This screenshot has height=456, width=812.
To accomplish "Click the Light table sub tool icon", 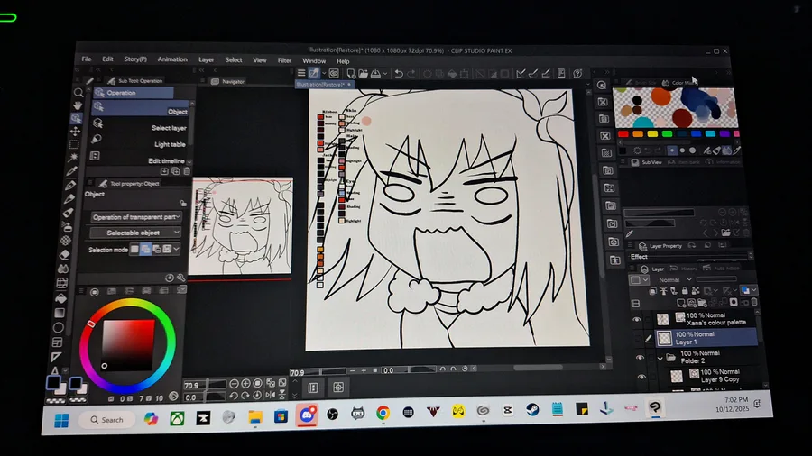I will [x=97, y=139].
